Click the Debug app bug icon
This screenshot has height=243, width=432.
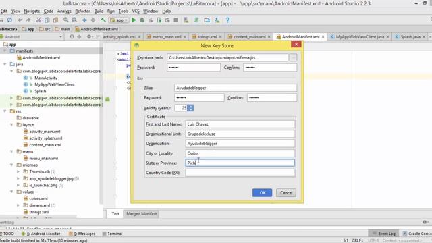click(142, 20)
